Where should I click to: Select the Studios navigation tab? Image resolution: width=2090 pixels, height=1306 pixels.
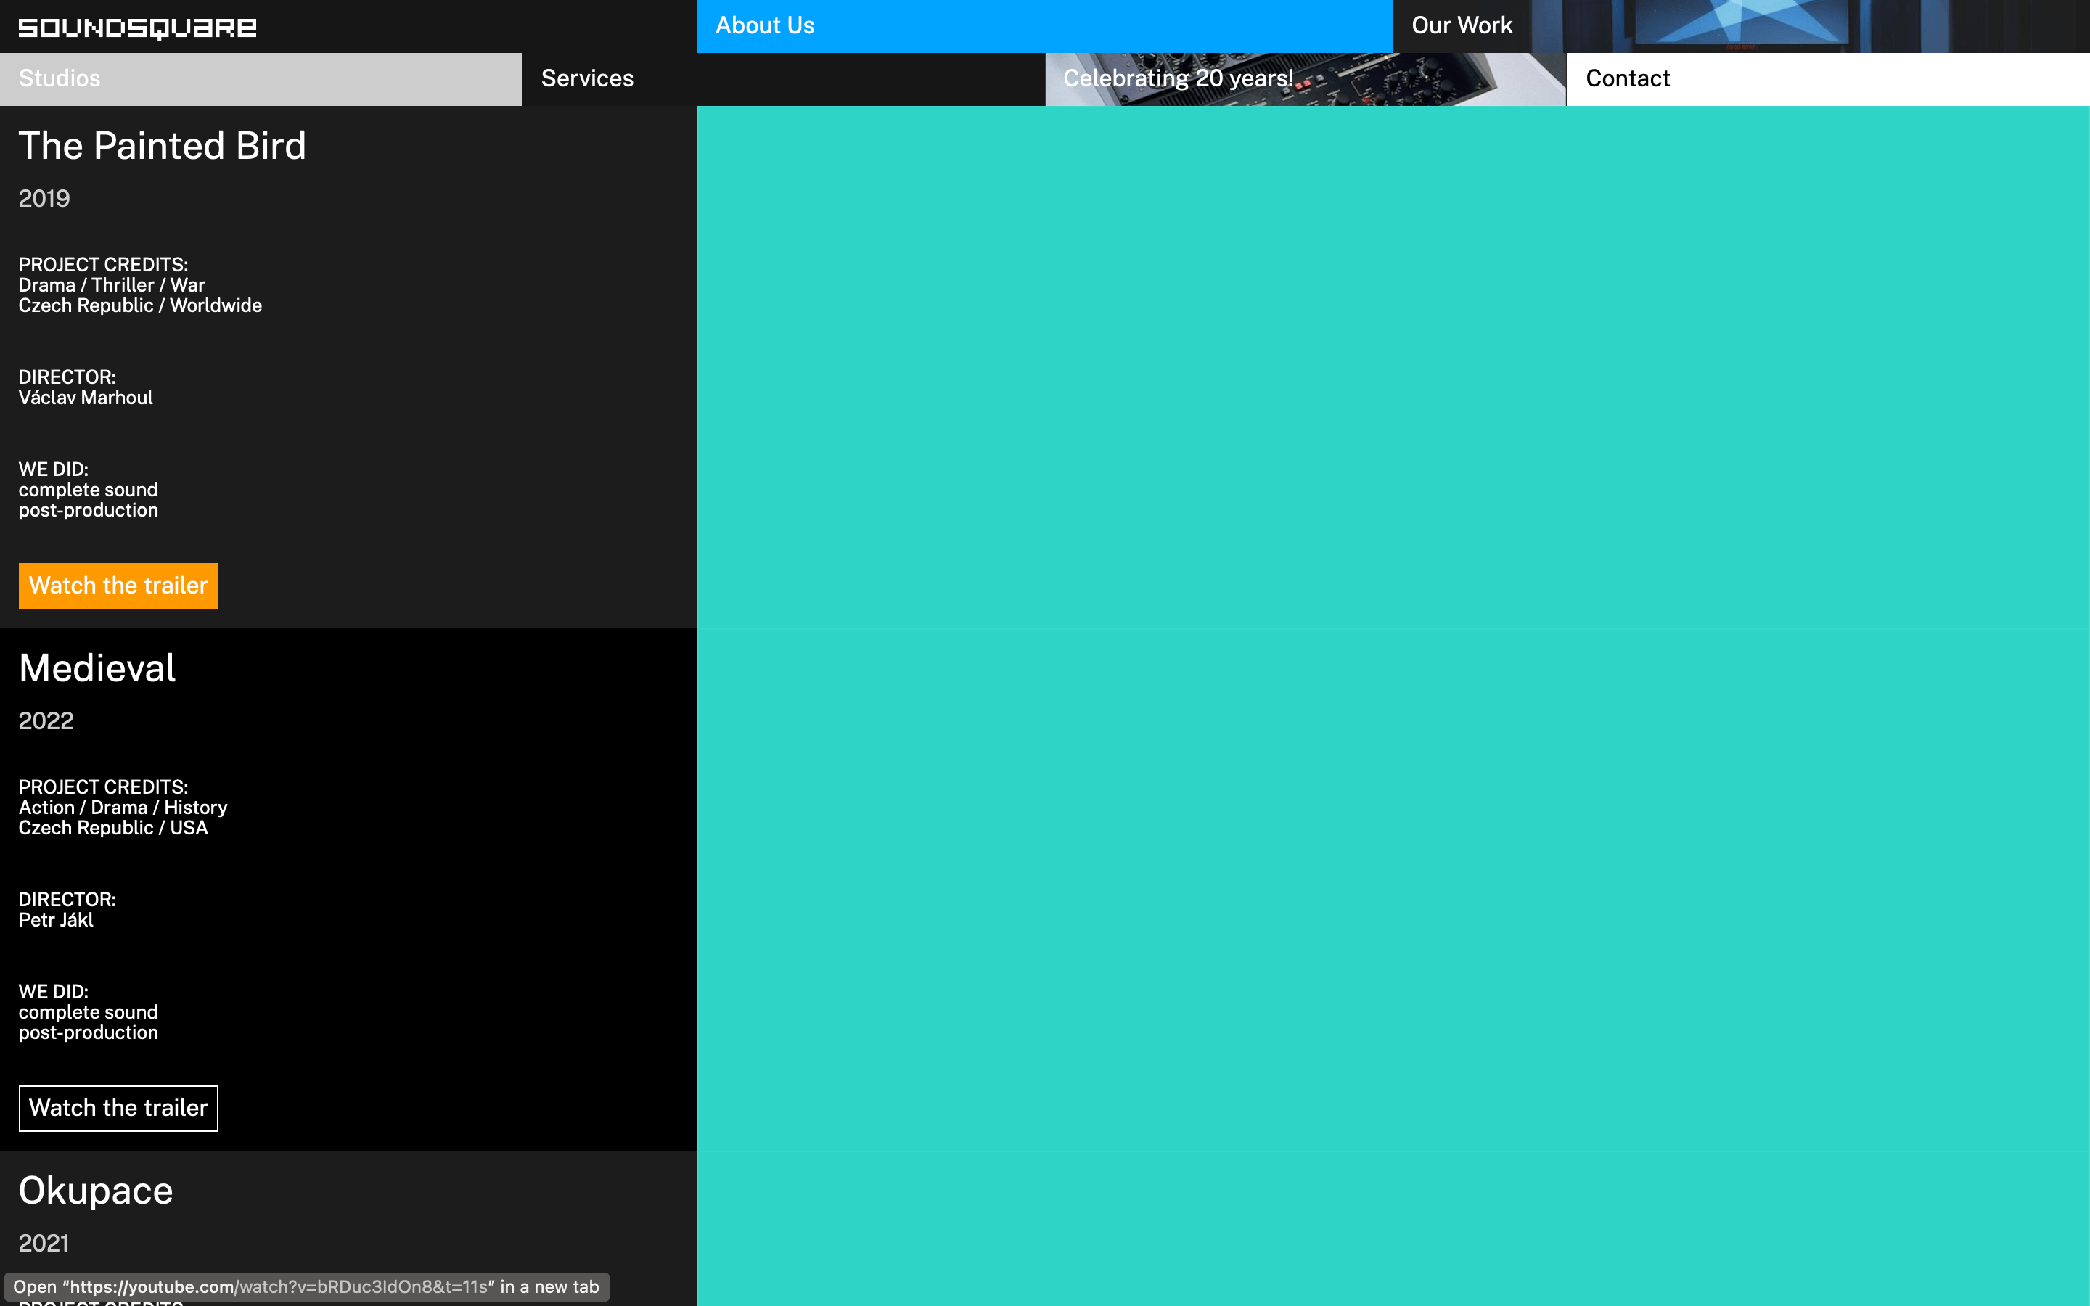point(60,78)
